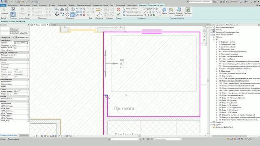This screenshot has height=146, width=260.
Task: Expand the Группы node in Project Browser
Action: [211, 125]
